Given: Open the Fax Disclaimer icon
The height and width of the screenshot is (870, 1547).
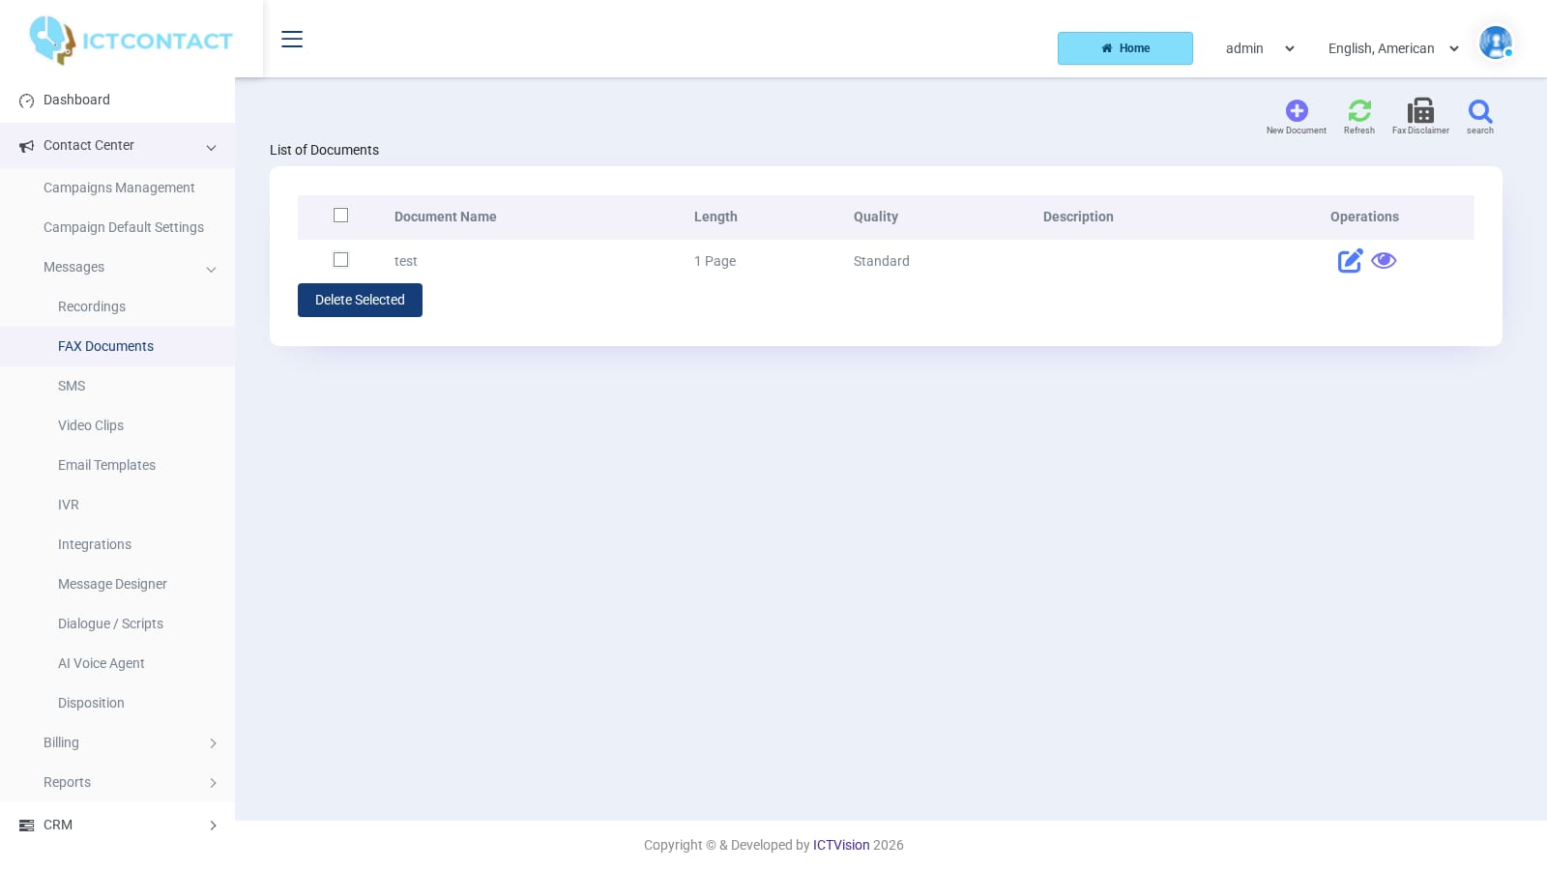Looking at the screenshot, I should 1420,110.
